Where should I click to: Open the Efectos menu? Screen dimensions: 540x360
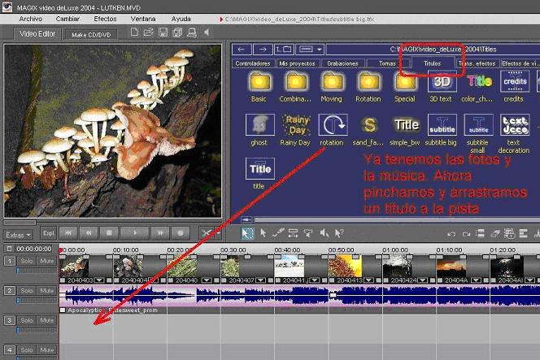tap(105, 19)
